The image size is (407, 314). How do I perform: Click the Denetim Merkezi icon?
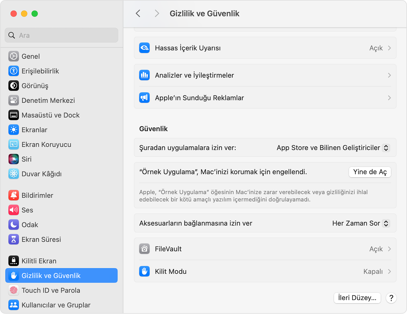click(x=14, y=100)
